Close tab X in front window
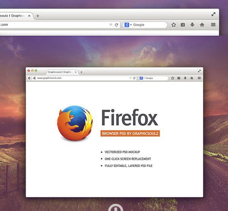This screenshot has width=228, height=211. tap(76, 72)
